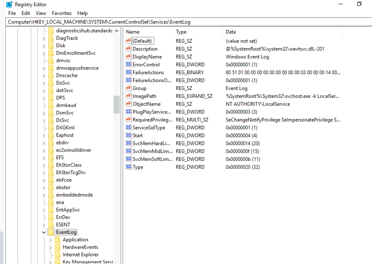Select the SvcMemSoftLim... value row
Image resolution: width=372 pixels, height=264 pixels.
pyautogui.click(x=233, y=159)
